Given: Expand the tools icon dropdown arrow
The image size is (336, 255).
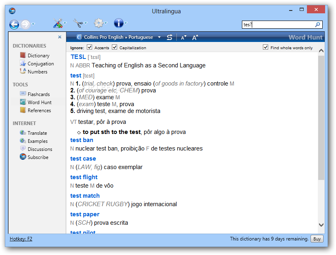Looking at the screenshot, I should click(65, 23).
